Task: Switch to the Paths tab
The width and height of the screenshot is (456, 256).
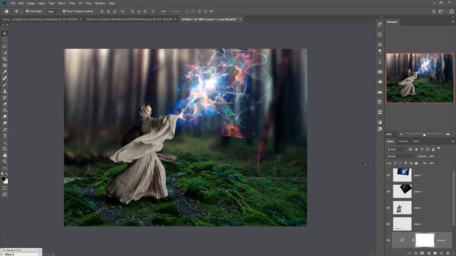Action: click(416, 141)
